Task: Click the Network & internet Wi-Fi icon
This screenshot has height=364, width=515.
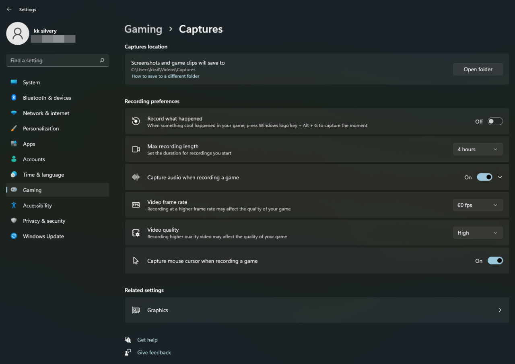Action: pos(14,113)
